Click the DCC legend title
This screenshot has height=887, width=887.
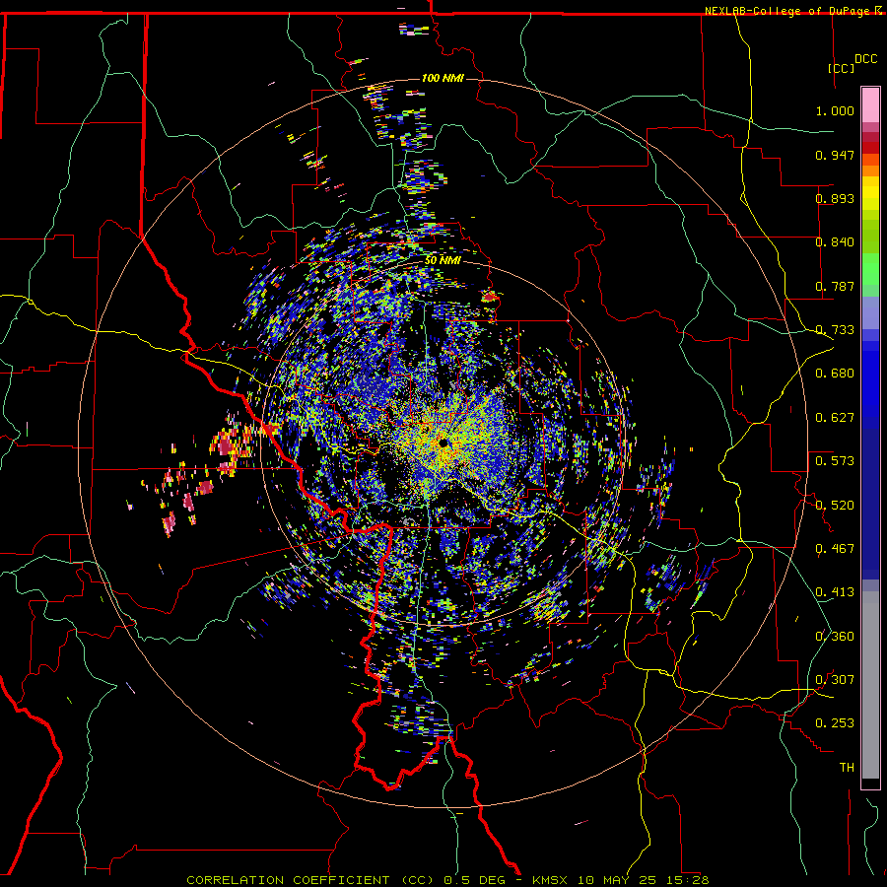pyautogui.click(x=865, y=59)
